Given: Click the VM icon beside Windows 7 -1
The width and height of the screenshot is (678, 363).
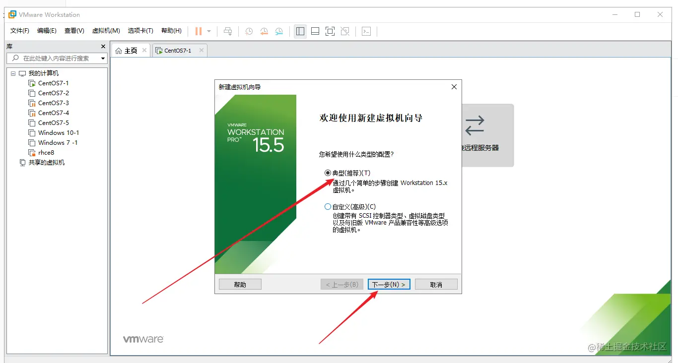Looking at the screenshot, I should pos(32,143).
